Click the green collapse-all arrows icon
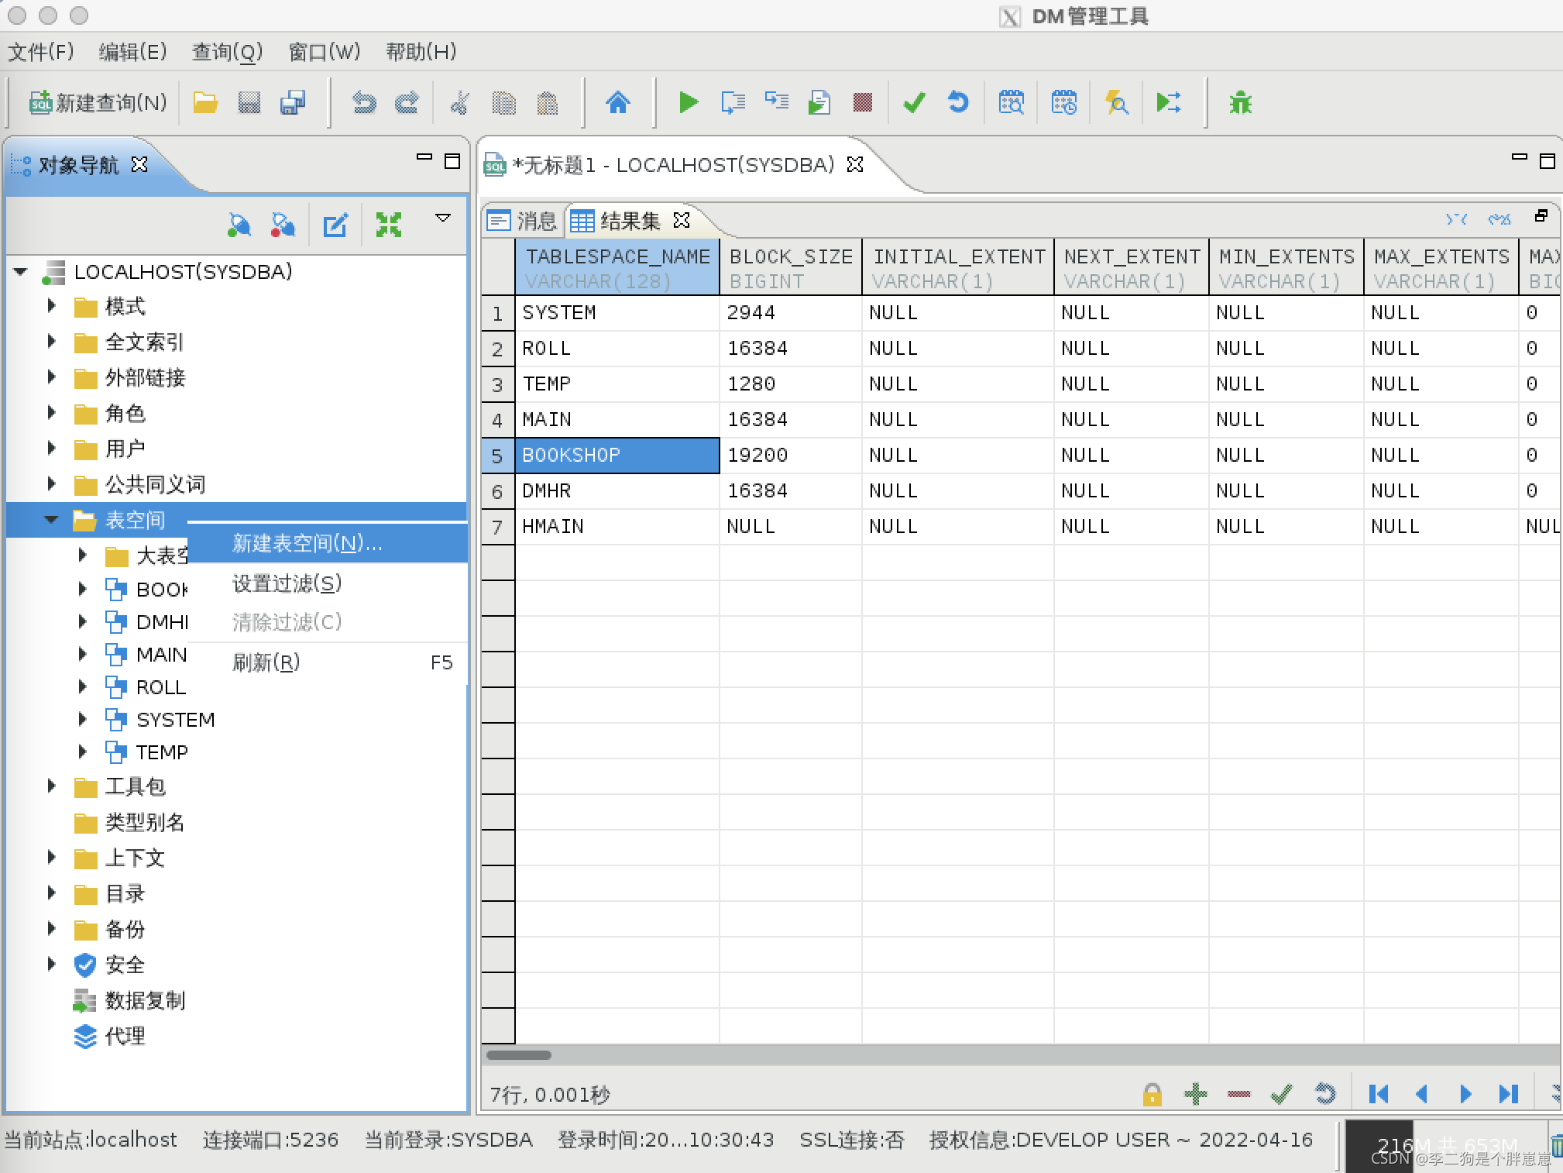Viewport: 1563px width, 1173px height. click(389, 225)
